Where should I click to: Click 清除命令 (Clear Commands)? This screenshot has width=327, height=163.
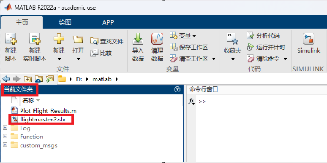[263, 59]
